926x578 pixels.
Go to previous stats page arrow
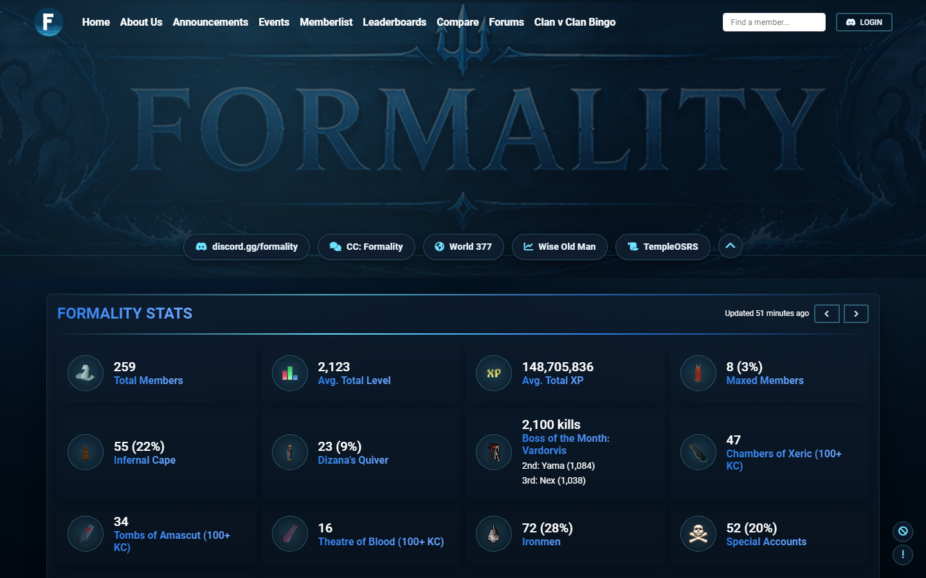[827, 313]
